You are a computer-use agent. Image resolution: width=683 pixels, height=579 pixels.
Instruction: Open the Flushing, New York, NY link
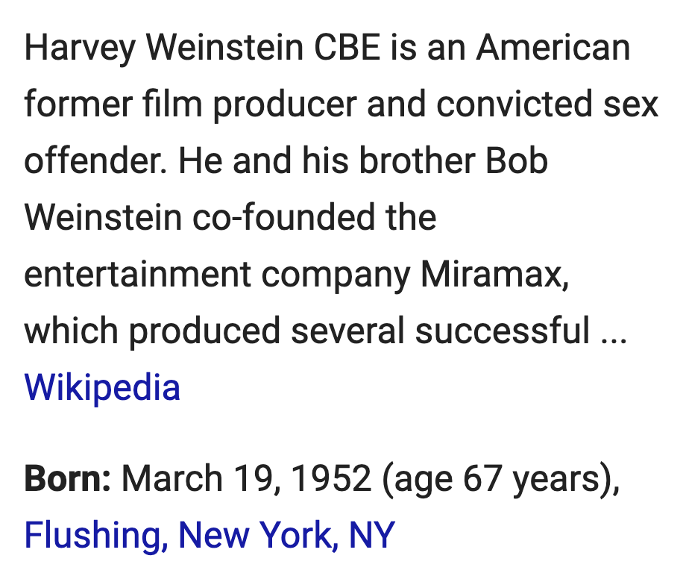click(x=210, y=535)
